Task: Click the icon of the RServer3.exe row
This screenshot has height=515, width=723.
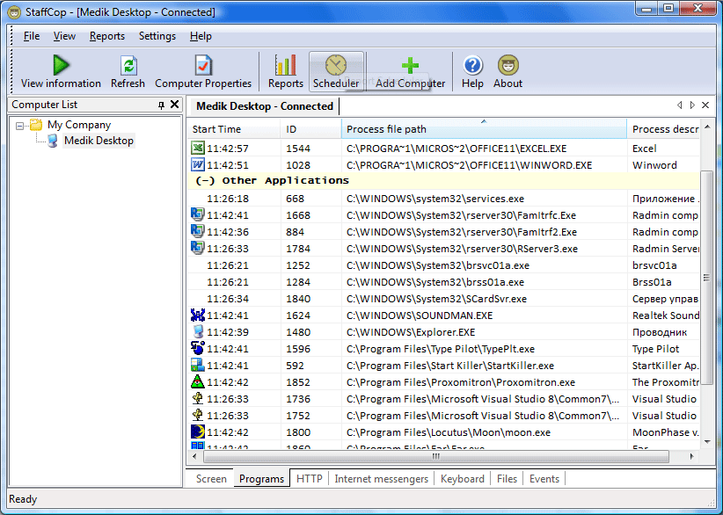Action: click(197, 247)
